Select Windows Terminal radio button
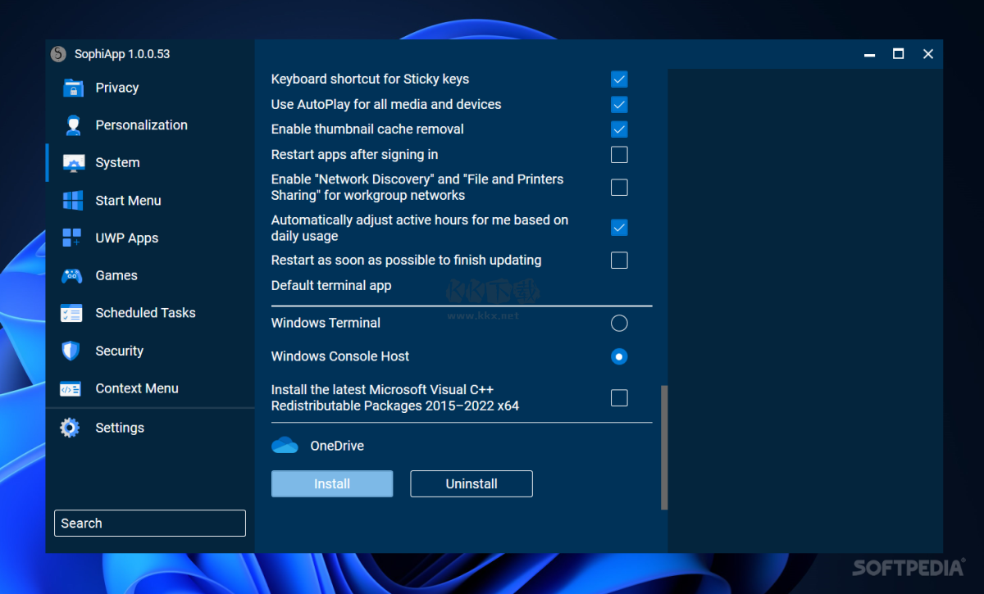Image resolution: width=984 pixels, height=594 pixels. pyautogui.click(x=619, y=324)
